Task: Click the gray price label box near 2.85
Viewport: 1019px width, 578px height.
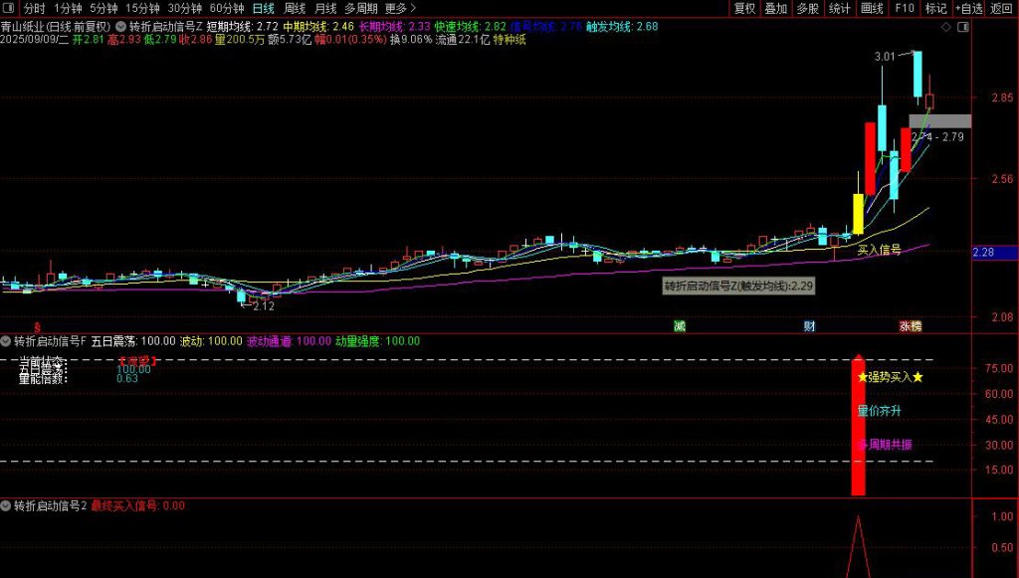Action: coord(938,121)
